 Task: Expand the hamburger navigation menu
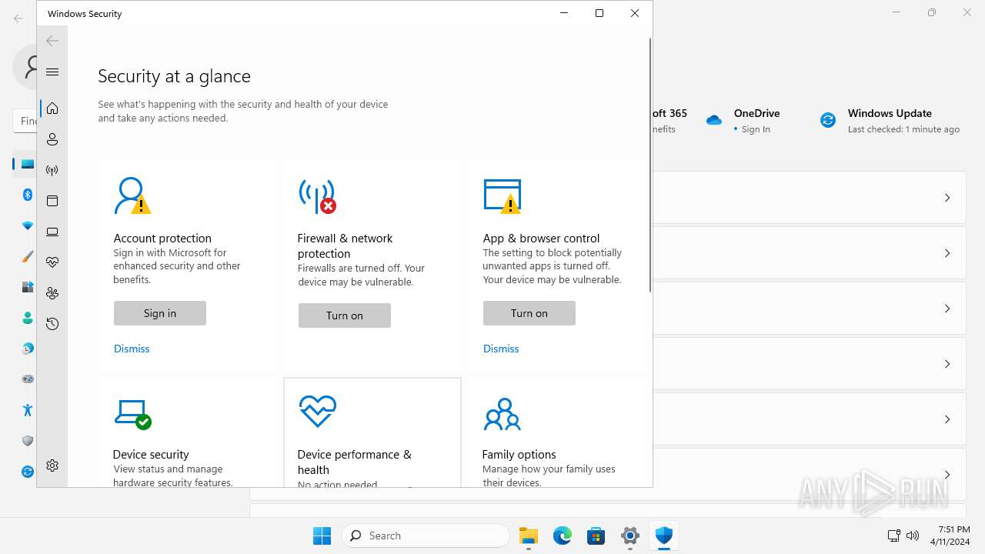[52, 72]
